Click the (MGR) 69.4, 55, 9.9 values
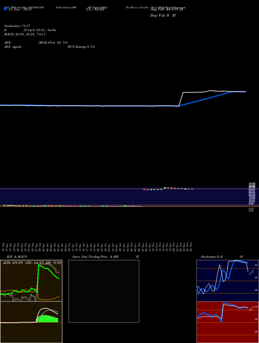 [x=53, y=43]
